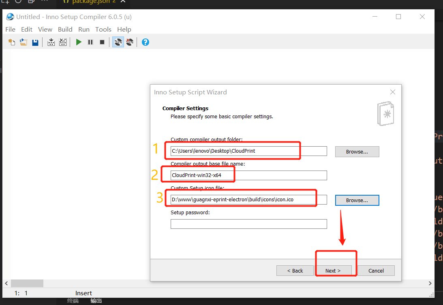Click the Open file toolbar icon

pos(24,43)
